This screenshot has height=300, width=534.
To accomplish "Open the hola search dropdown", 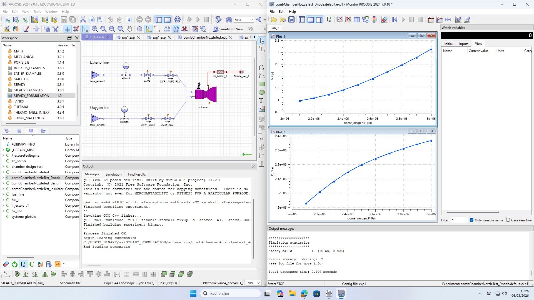I will (x=252, y=20).
